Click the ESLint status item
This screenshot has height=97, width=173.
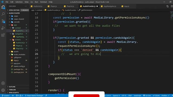pos(156,96)
